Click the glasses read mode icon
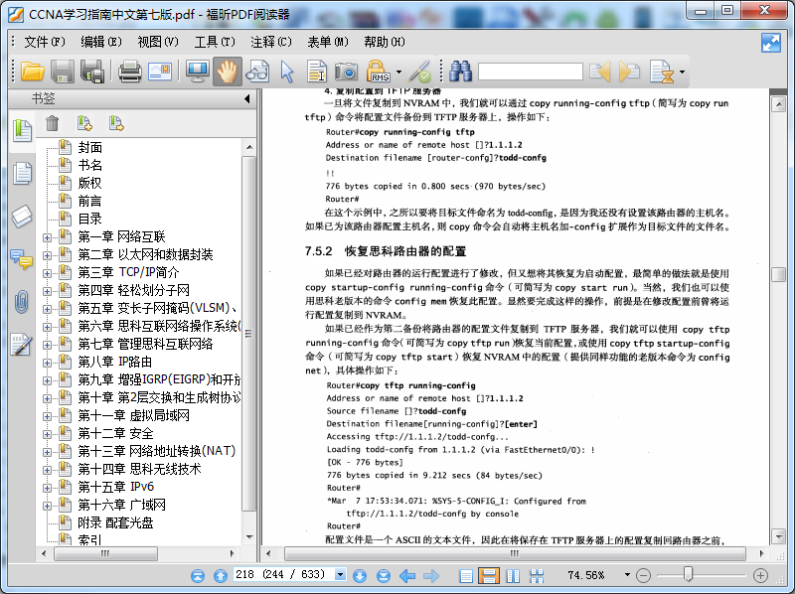 click(x=257, y=72)
